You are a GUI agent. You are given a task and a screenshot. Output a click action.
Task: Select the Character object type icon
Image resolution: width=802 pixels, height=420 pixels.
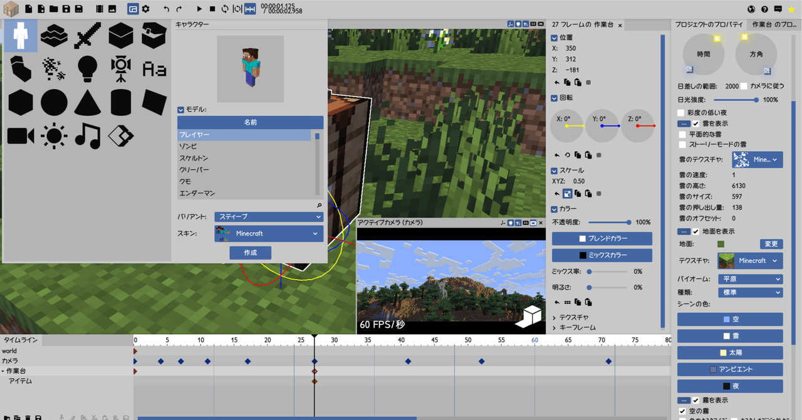pos(21,35)
